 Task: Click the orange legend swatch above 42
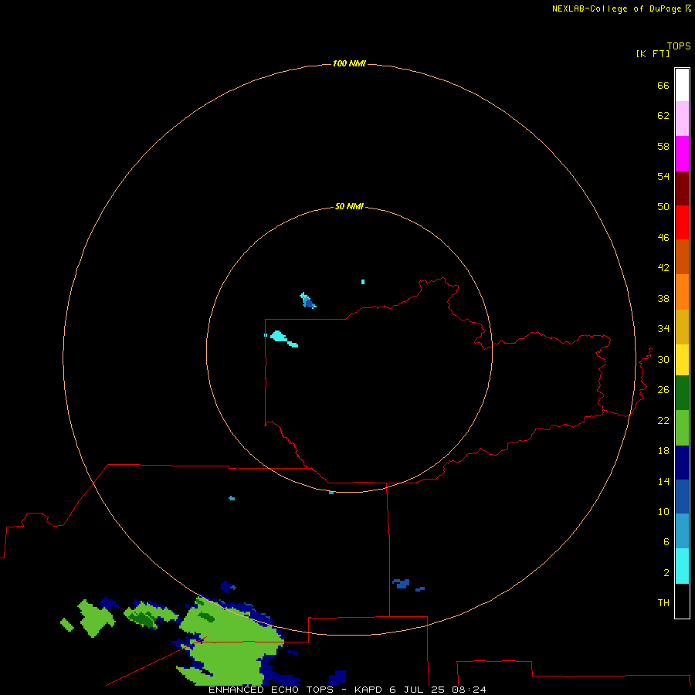pyautogui.click(x=682, y=292)
